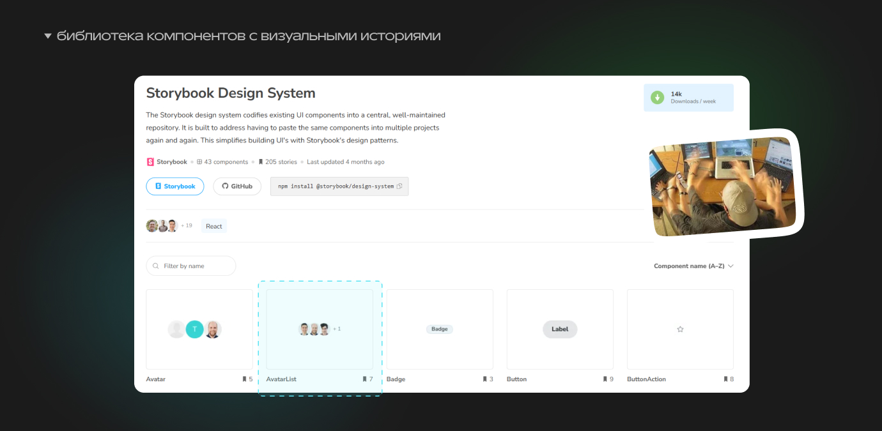882x431 pixels.
Task: Click the search magnifier in Filter by name
Action: [x=156, y=266]
